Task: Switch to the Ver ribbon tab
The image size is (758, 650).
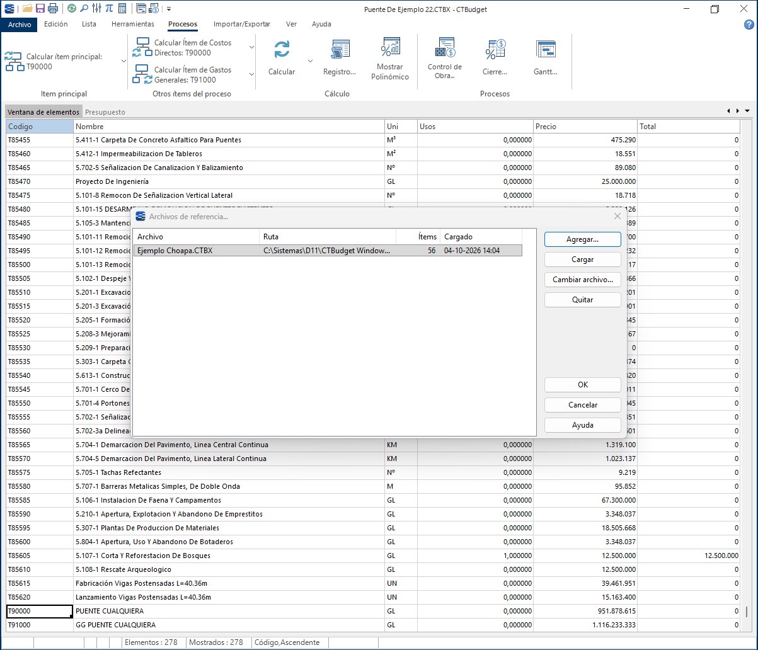Action: tap(291, 25)
